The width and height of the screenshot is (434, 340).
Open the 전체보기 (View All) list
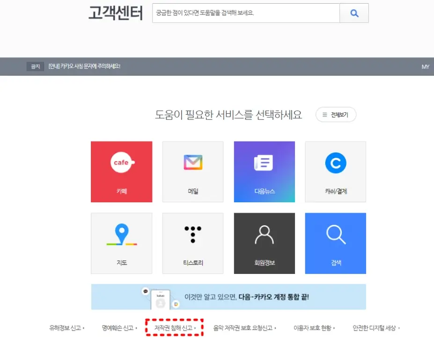336,114
